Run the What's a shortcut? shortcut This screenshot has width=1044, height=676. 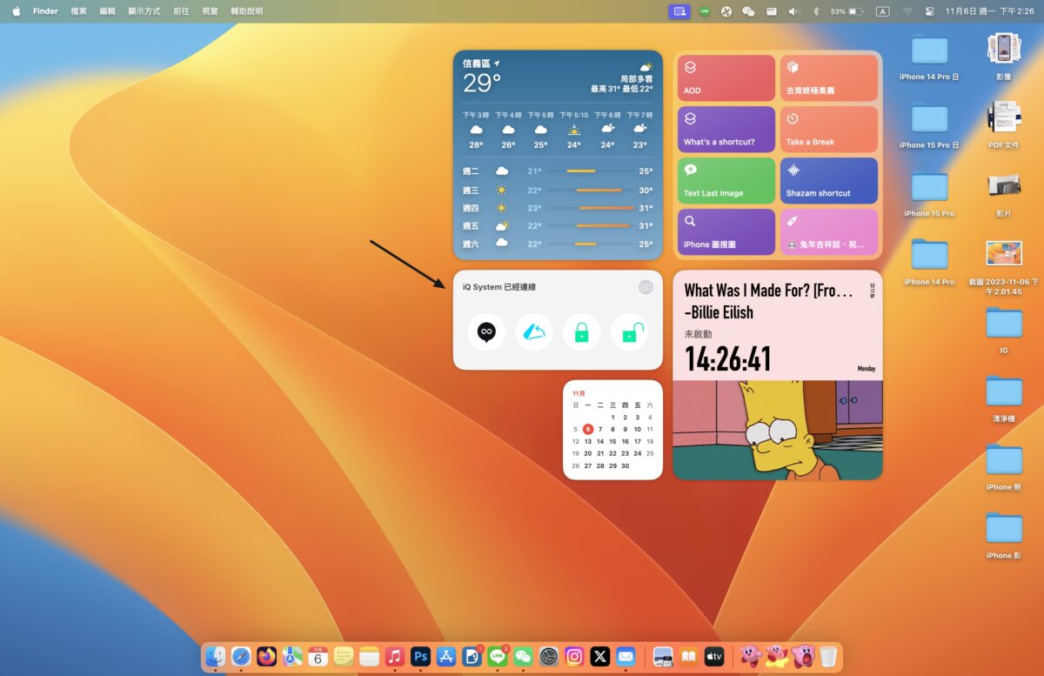(726, 130)
